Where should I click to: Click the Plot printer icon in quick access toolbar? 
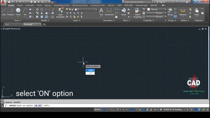coord(31,2)
